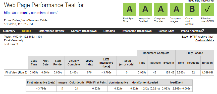Click the Cache static content grade B box
The width and height of the screenshot is (217, 94).
coord(192,9)
